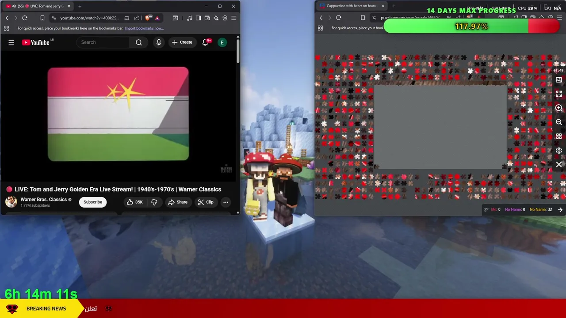The height and width of the screenshot is (318, 566).
Task: Bookmark the puzzle page
Action: pyautogui.click(x=363, y=18)
